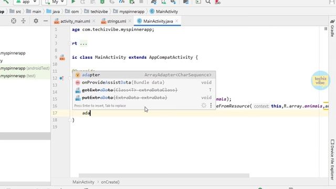Image resolution: width=336 pixels, height=189 pixels.
Task: Close the MainActivity.java tab
Action: [177, 21]
